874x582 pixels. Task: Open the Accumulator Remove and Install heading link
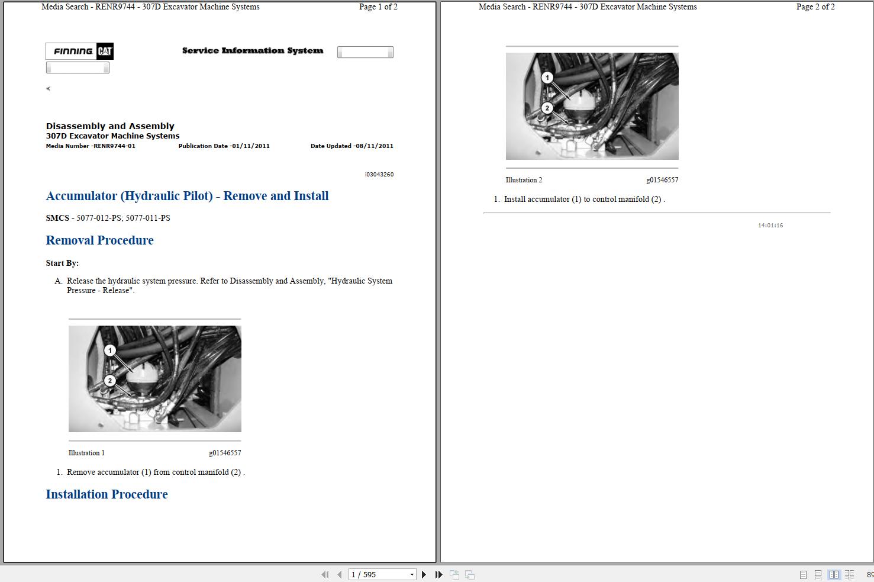click(187, 196)
